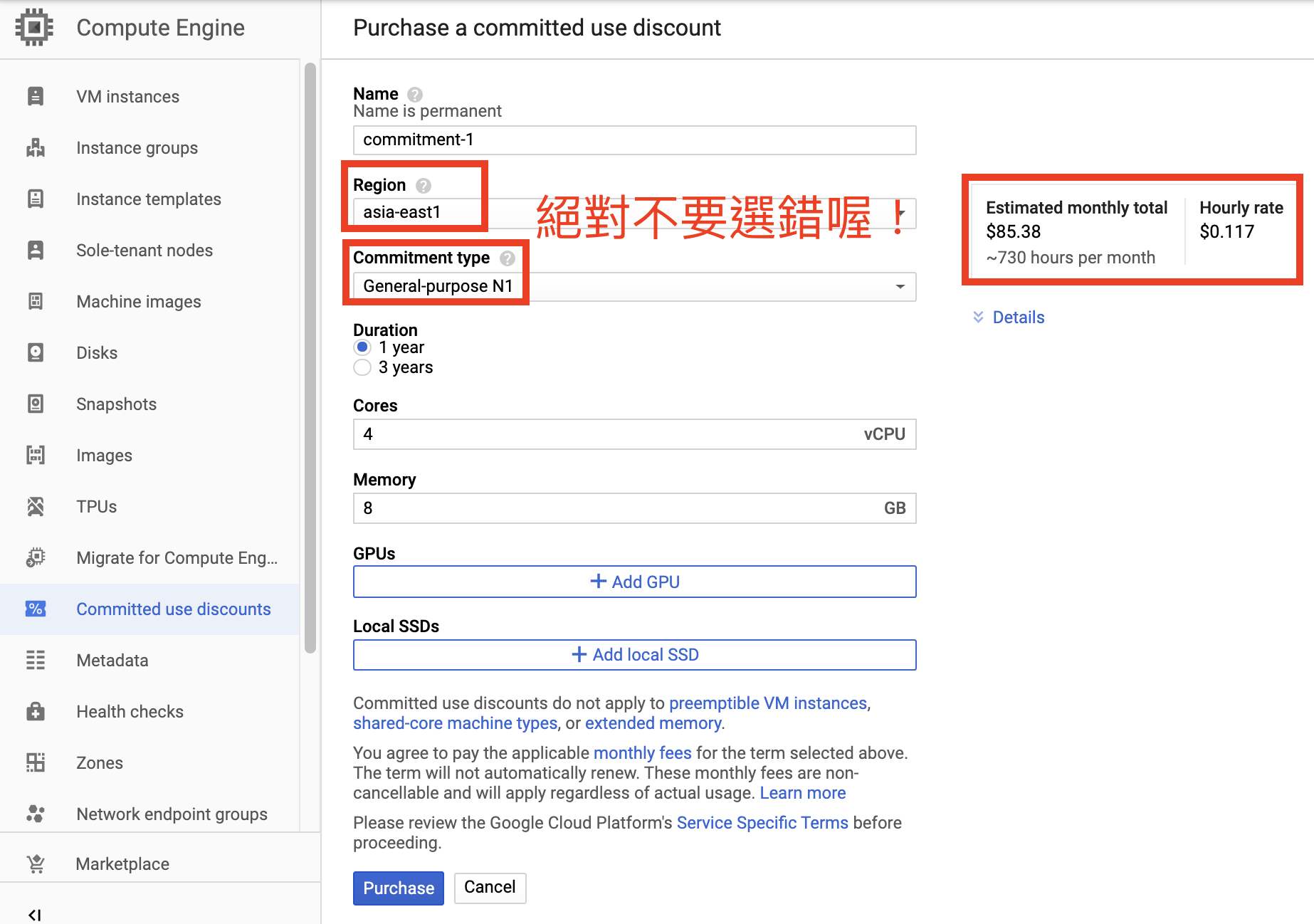Click the Purchase button
1314x924 pixels.
point(398,888)
